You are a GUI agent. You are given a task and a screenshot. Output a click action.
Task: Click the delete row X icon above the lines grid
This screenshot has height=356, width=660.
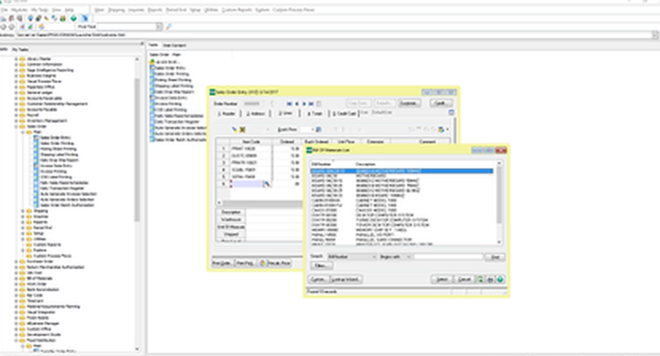click(242, 129)
